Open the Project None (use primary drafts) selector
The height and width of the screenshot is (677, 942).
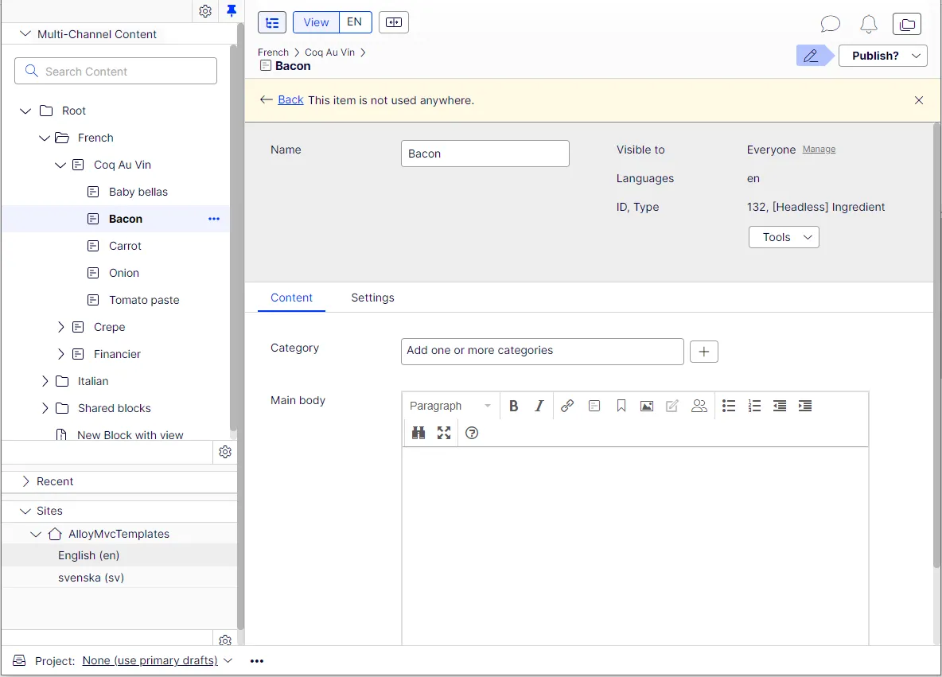(x=157, y=660)
